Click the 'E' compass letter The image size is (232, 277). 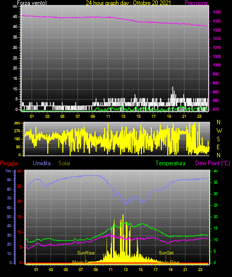pos(219,147)
